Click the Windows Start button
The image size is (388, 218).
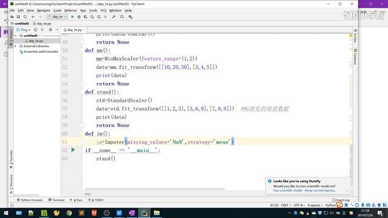click(6, 213)
